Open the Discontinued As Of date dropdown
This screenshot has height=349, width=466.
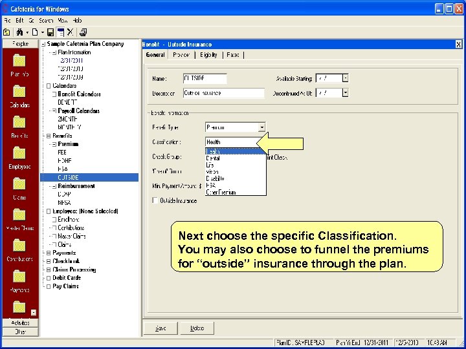(345, 93)
